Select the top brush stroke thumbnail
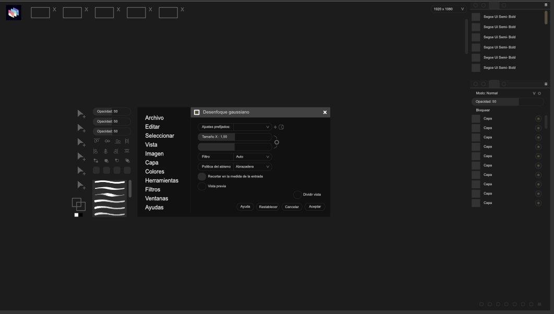Screen dimensions: 554x314 click(x=110, y=183)
